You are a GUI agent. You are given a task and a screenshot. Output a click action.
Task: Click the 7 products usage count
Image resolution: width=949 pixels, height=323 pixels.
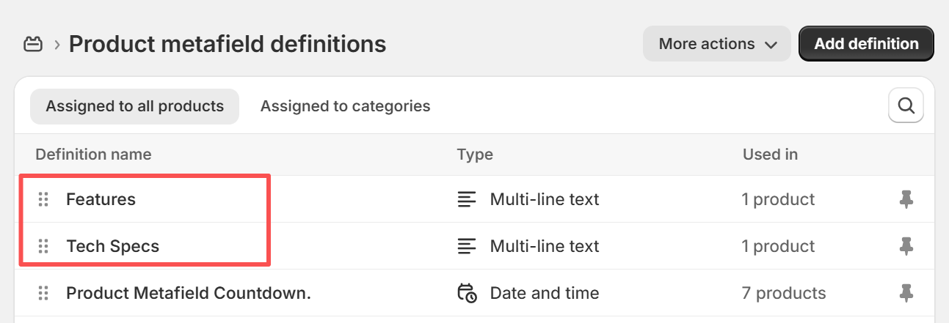783,293
